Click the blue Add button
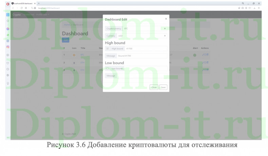Viewport: 268px width, 156px height. click(65, 40)
